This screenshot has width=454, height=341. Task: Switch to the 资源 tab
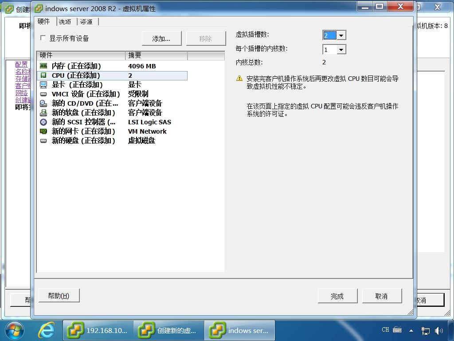pyautogui.click(x=87, y=22)
